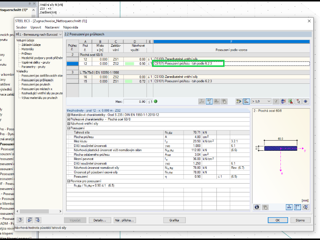Open the Nápověda menu
The height and width of the screenshot is (240, 320).
click(71, 27)
